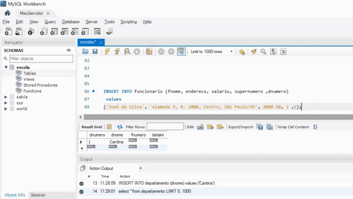Rollback the transaction X icon
Viewport: 353px width, 199px height.
[171, 52]
